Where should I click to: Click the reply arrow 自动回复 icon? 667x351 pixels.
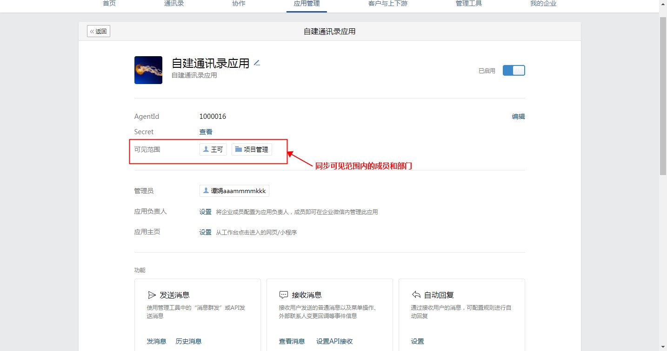point(416,295)
